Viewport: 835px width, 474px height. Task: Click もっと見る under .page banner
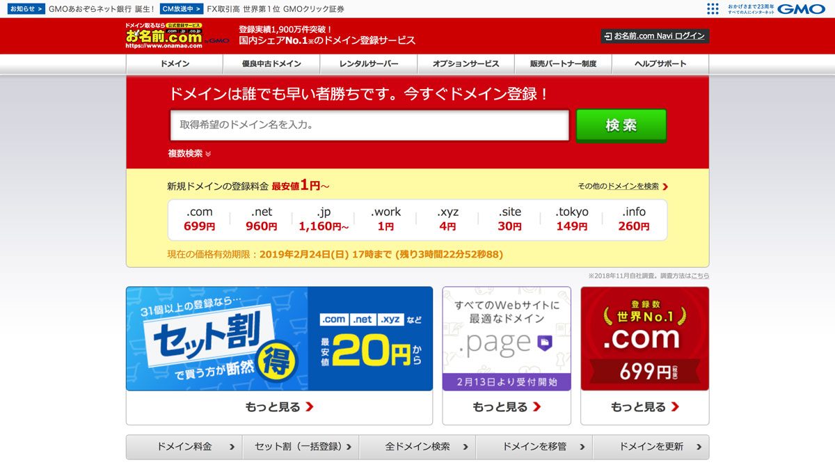pyautogui.click(x=507, y=407)
